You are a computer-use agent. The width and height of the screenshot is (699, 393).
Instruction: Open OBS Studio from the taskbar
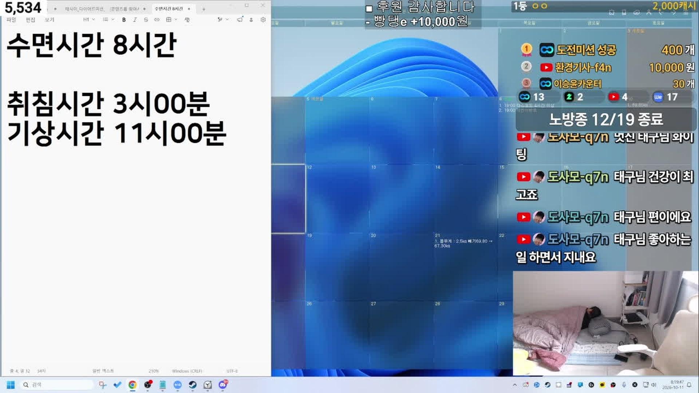pyautogui.click(x=147, y=385)
